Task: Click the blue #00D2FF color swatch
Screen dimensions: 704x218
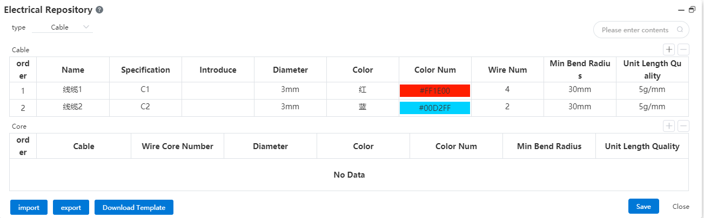Action: click(434, 108)
